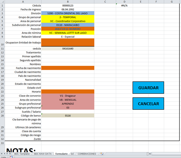
Task: Click the Código de riesgo label
Action: point(31,135)
